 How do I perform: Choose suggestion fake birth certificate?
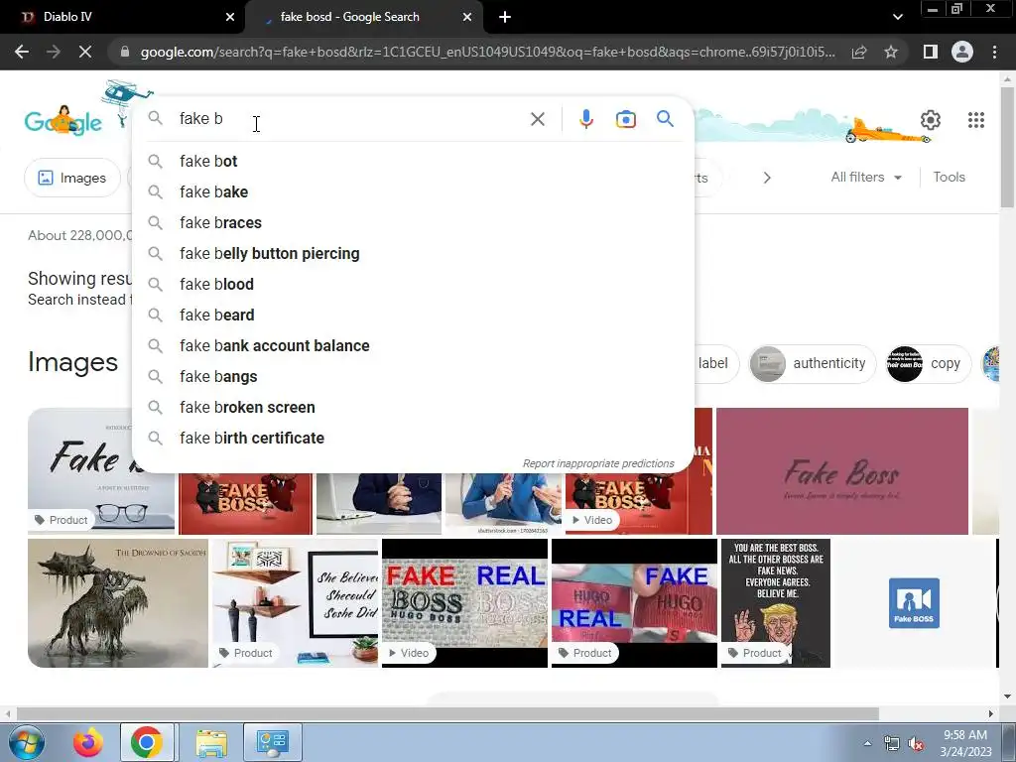tap(414, 438)
